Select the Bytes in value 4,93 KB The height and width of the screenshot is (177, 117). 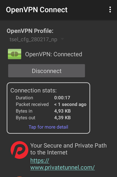click(x=62, y=111)
